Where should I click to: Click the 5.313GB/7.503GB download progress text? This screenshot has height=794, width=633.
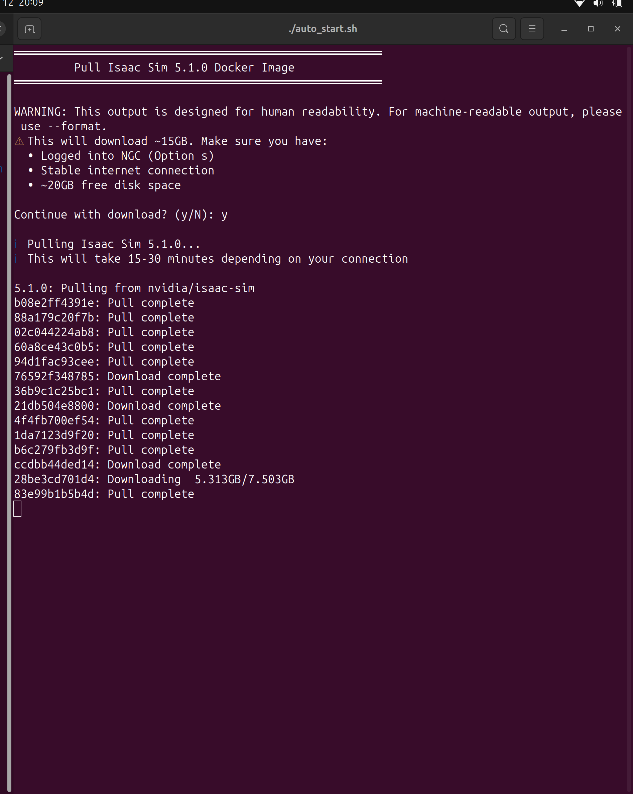(x=244, y=480)
